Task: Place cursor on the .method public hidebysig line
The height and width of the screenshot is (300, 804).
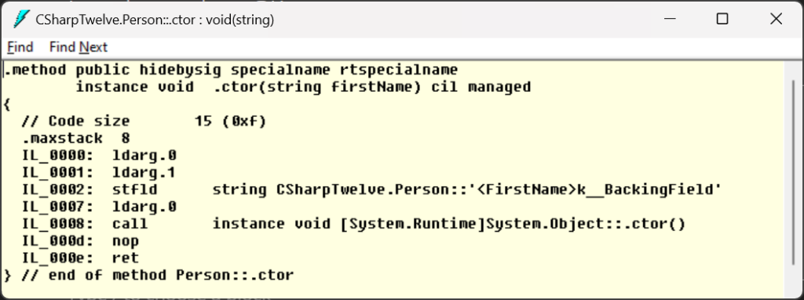Action: coord(232,70)
